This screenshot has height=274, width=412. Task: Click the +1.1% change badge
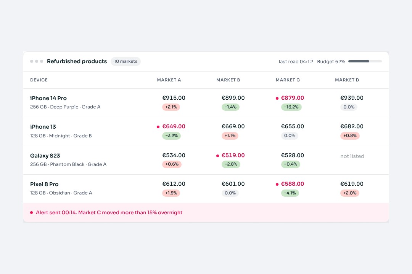pos(230,135)
